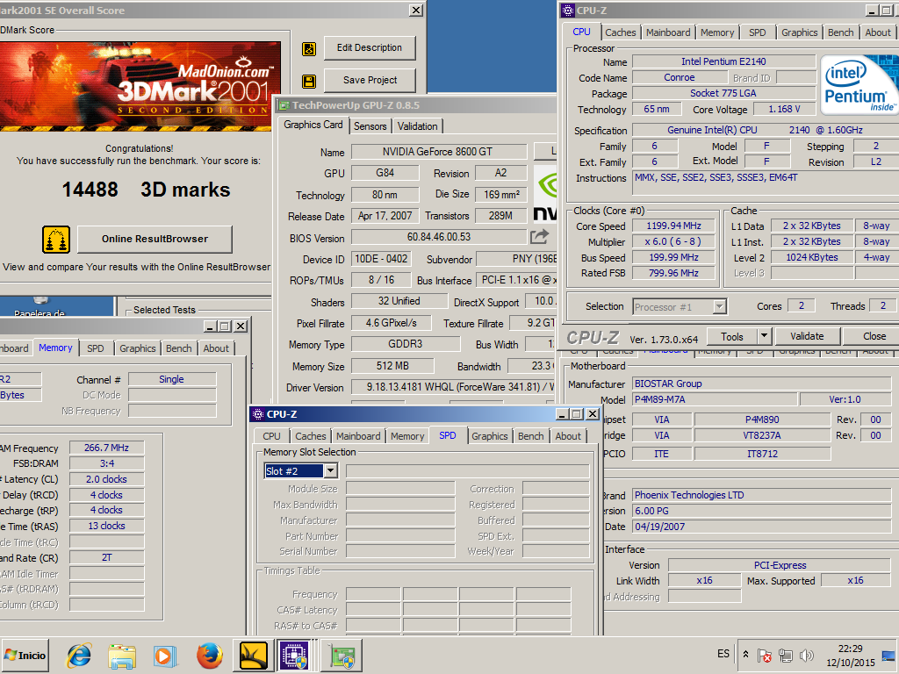The width and height of the screenshot is (899, 674).
Task: Open Windows Explorer folder taskbar icon
Action: pos(121,656)
